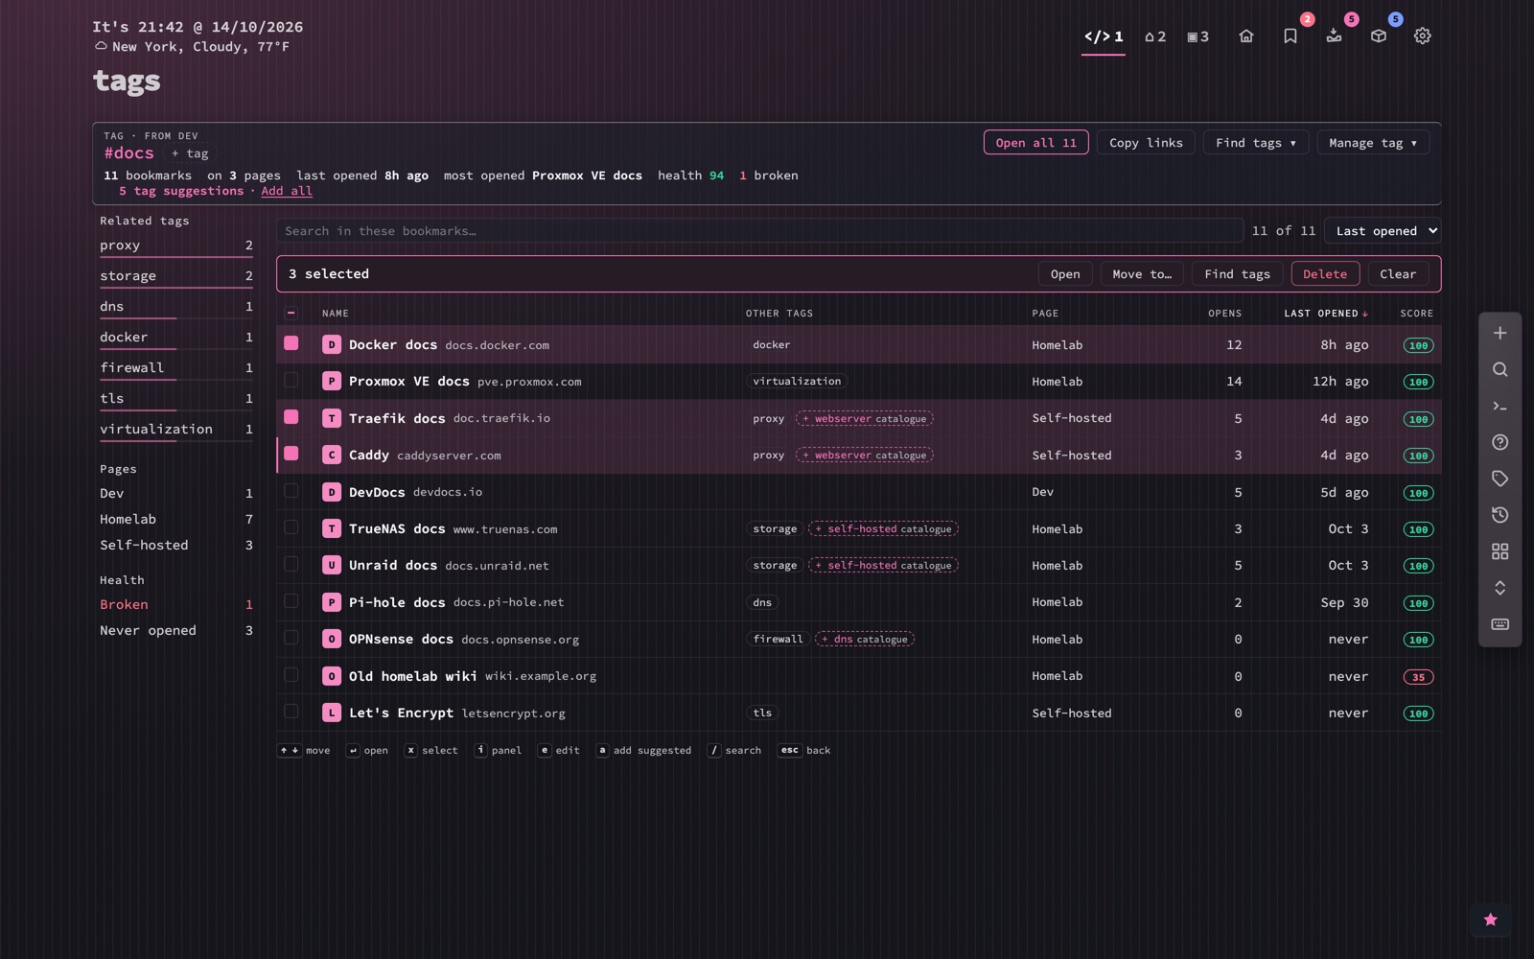1534x959 pixels.
Task: Open the Last opened sort dropdown
Action: click(x=1382, y=231)
